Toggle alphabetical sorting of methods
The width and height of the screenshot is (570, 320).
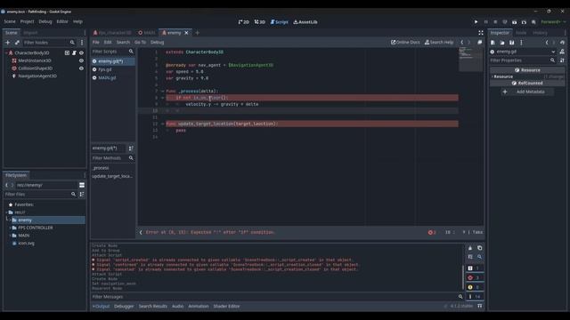point(131,148)
